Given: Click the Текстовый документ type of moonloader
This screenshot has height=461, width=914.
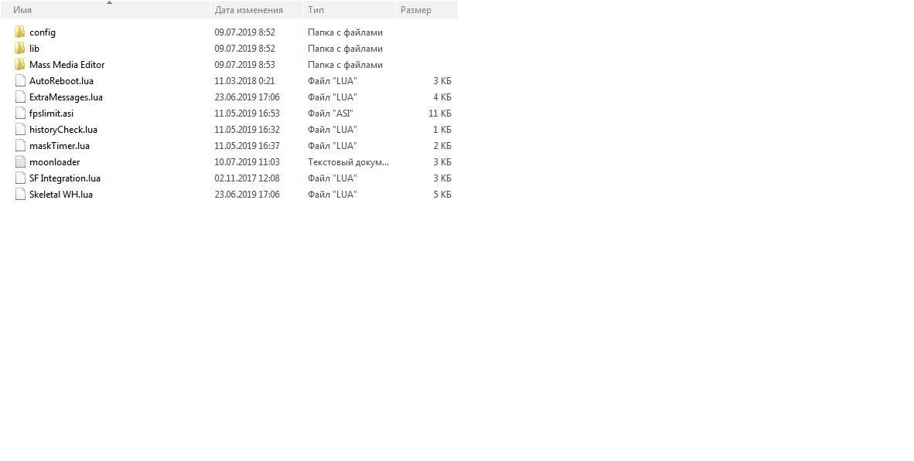Looking at the screenshot, I should pyautogui.click(x=348, y=162).
